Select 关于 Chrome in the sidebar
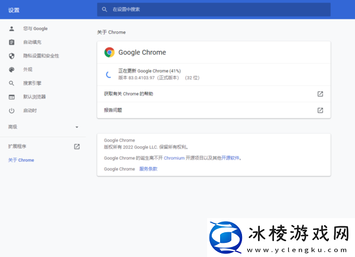This screenshot has width=355, height=257. (x=21, y=160)
